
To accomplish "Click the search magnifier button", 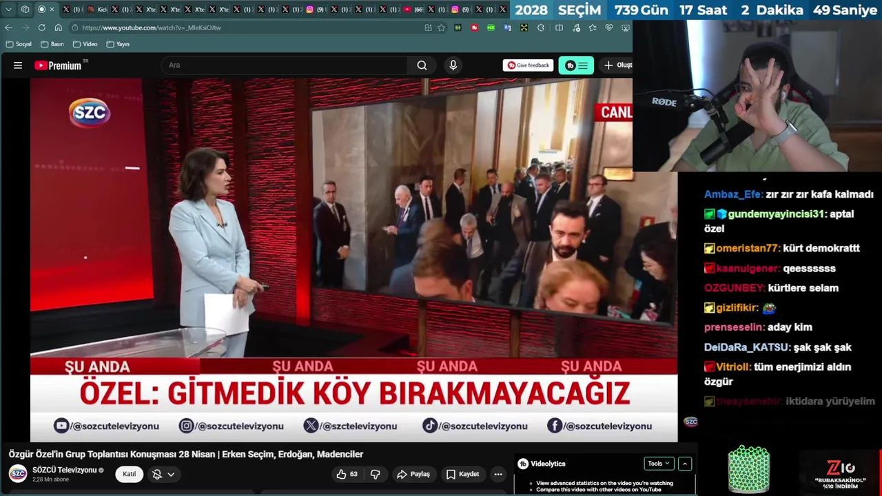I will point(422,65).
